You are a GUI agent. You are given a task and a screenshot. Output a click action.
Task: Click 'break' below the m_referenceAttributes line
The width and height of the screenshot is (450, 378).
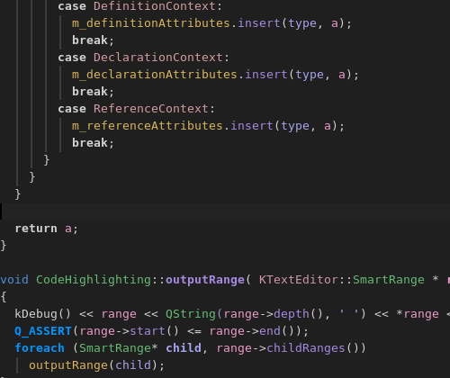(x=90, y=143)
